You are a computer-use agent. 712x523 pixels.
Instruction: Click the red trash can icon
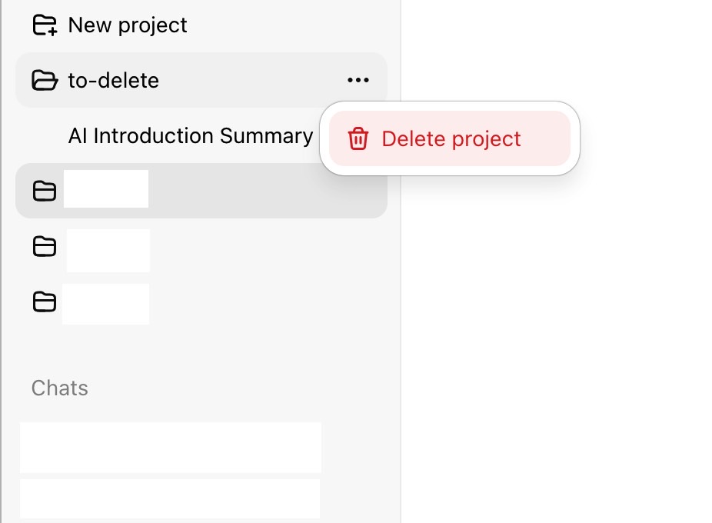(358, 138)
